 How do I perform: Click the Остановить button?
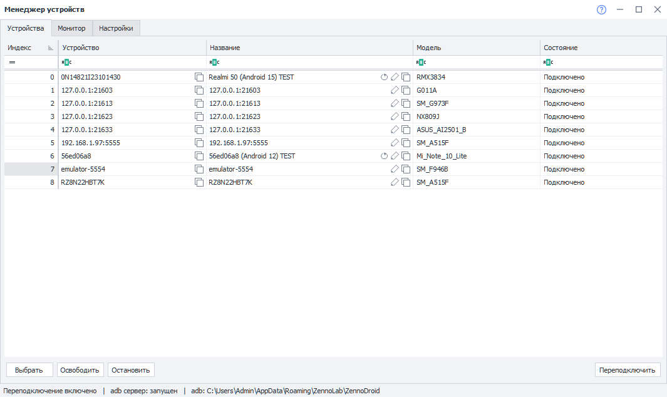click(x=131, y=370)
